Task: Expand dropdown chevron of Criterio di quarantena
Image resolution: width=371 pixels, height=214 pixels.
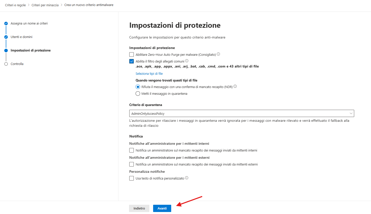Action: (x=351, y=113)
